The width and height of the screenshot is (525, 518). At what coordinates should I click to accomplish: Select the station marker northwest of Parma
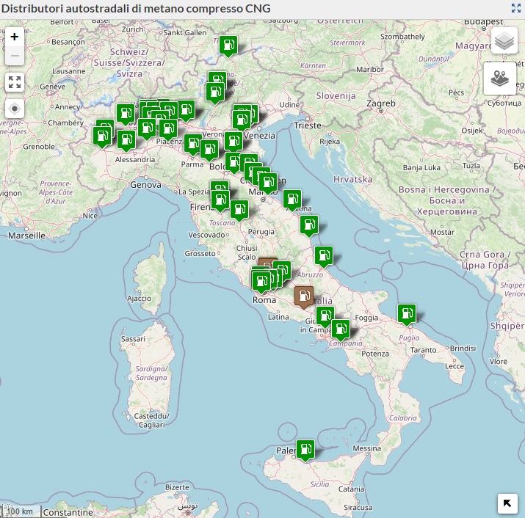[193, 145]
